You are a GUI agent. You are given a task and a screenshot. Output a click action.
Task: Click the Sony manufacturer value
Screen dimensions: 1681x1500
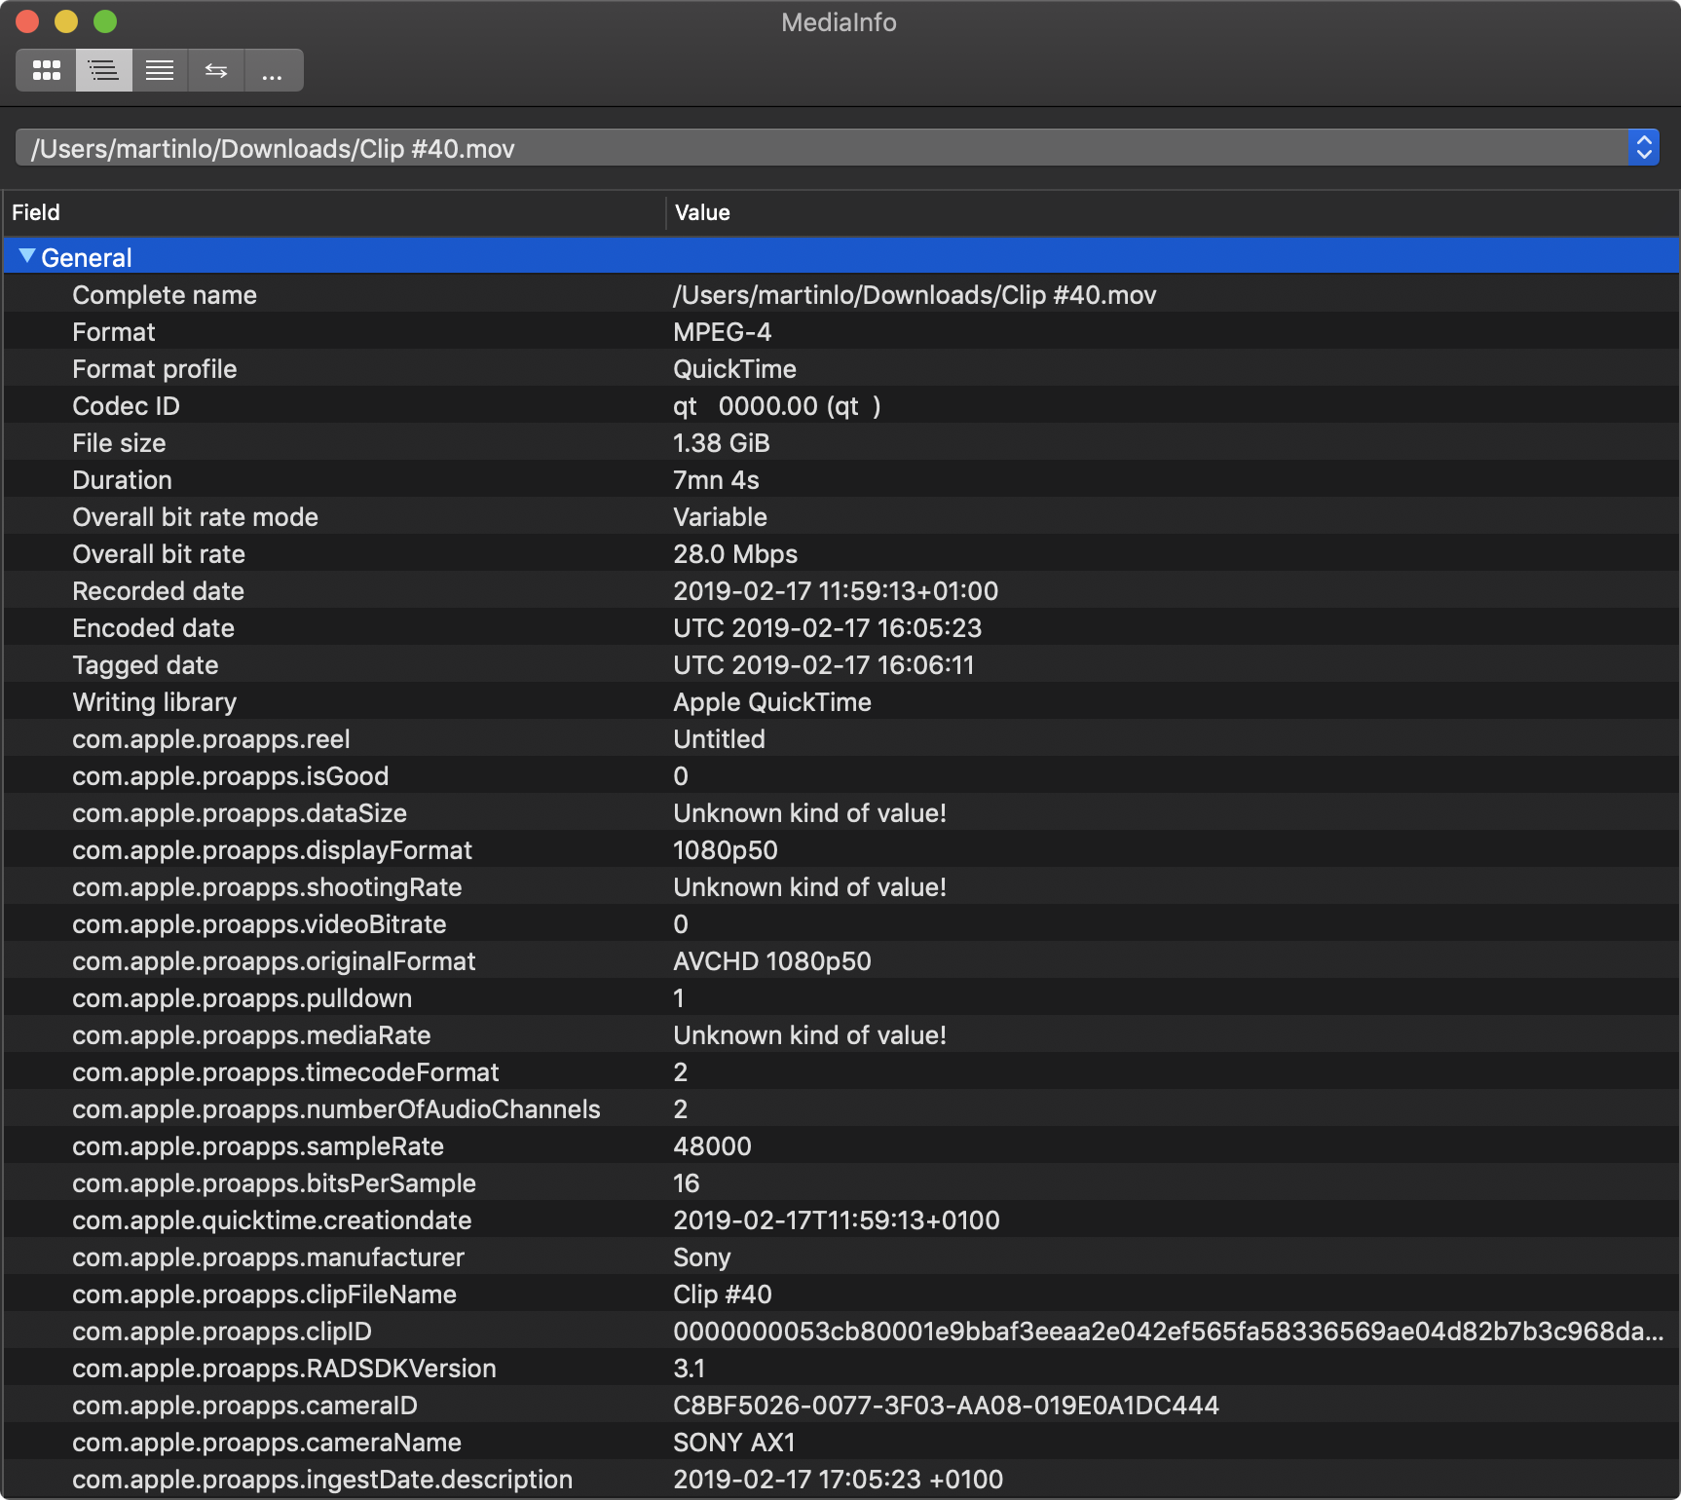tap(701, 1257)
